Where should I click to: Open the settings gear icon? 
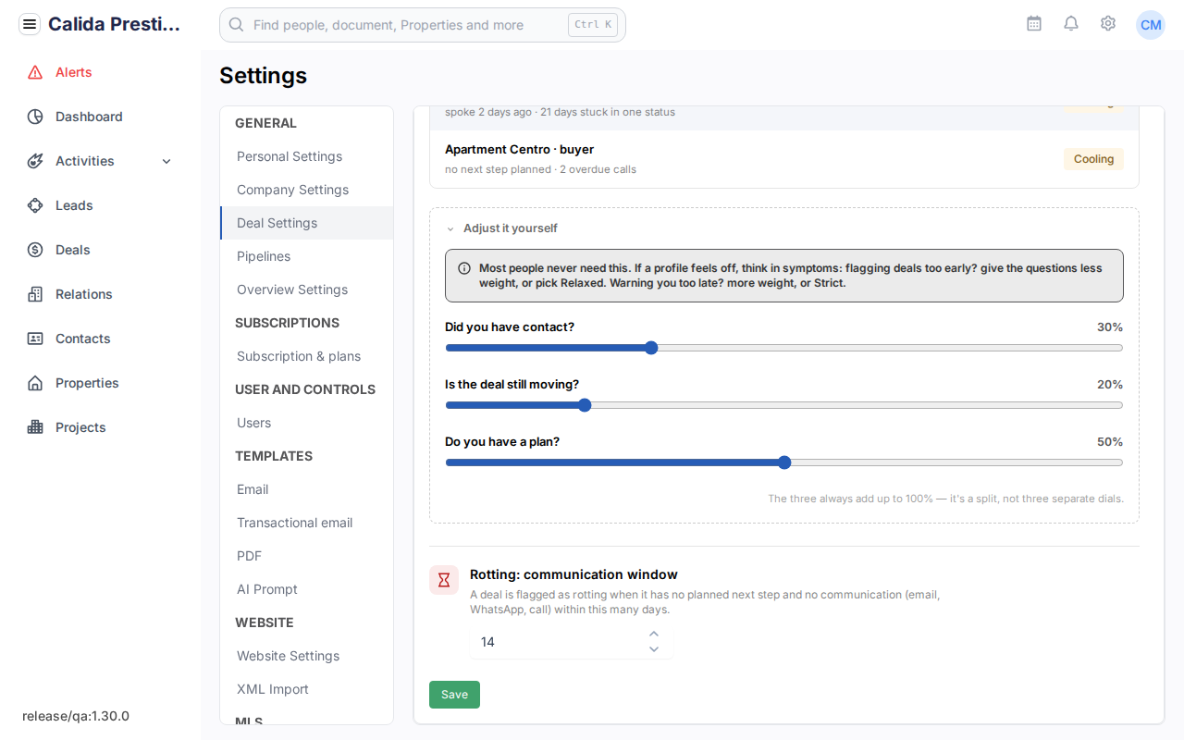click(x=1108, y=24)
